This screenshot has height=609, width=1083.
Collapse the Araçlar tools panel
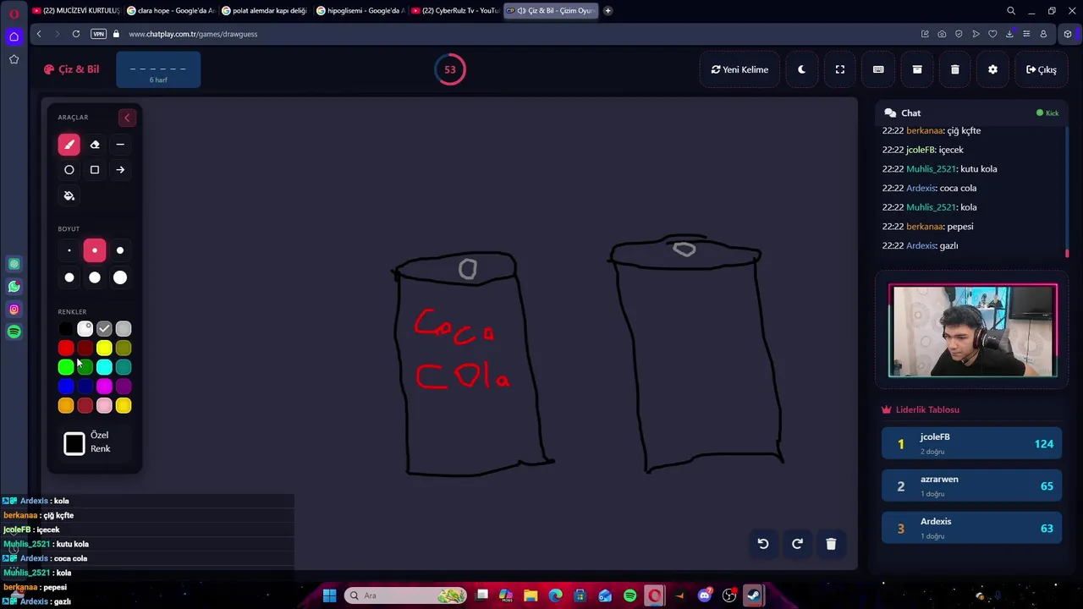coord(127,118)
